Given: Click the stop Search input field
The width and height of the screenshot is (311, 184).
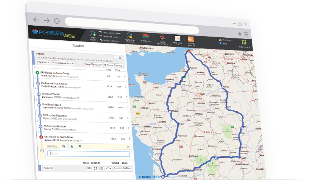Looking at the screenshot, I should pos(89,154).
